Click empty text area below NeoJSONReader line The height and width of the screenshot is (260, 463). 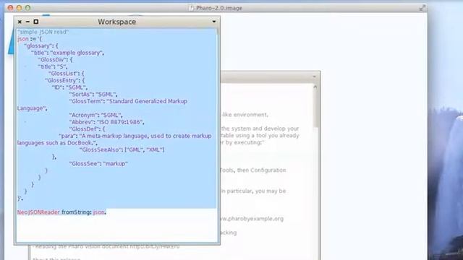click(x=117, y=228)
